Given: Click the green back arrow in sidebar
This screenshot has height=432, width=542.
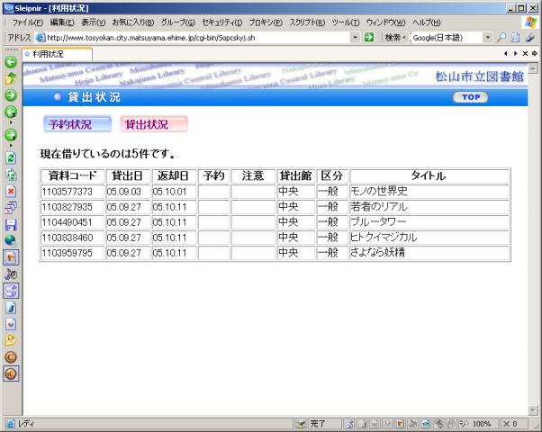Looking at the screenshot, I should (11, 62).
